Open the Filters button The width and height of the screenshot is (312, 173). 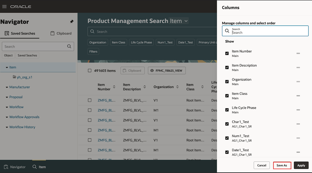click(93, 52)
